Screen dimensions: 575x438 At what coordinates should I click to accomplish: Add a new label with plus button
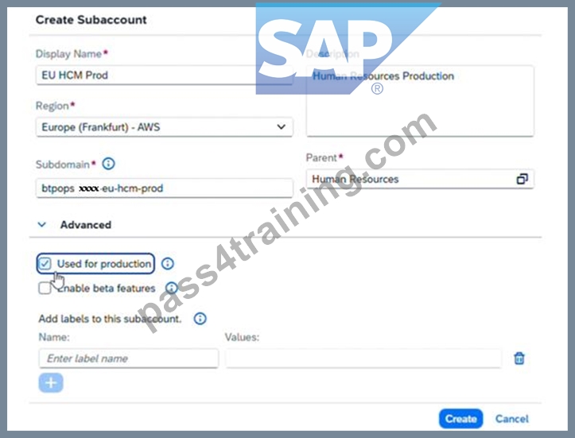coord(51,383)
